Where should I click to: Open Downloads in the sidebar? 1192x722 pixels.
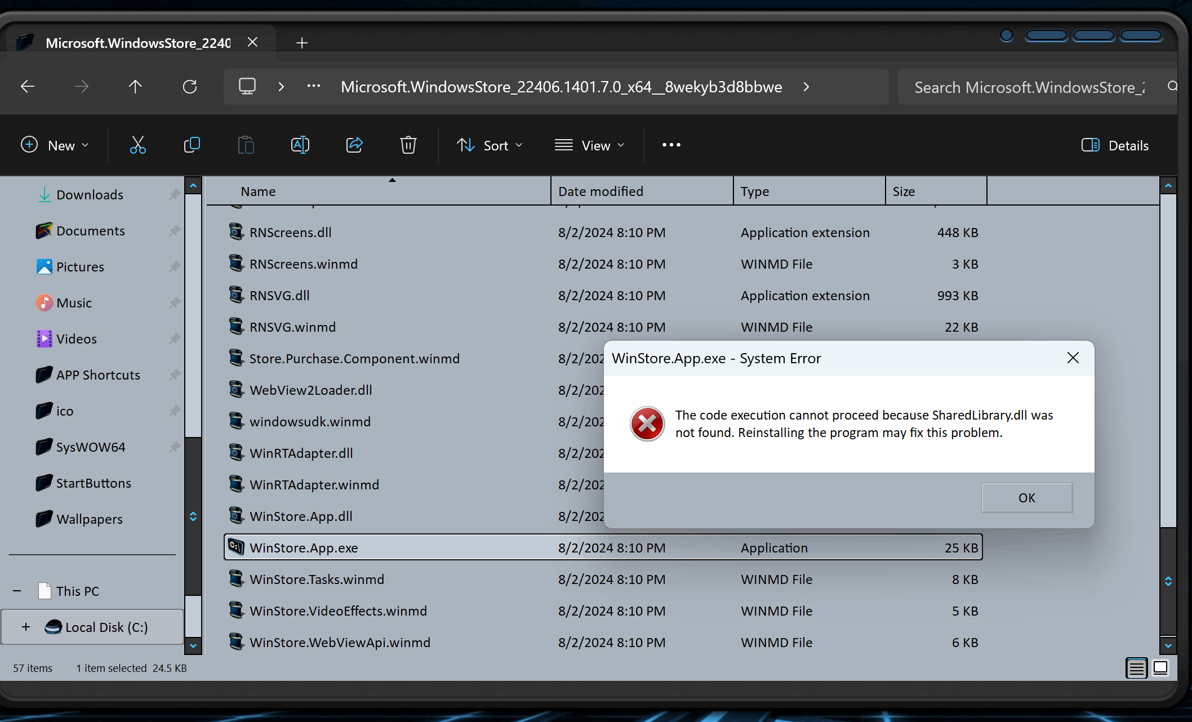pyautogui.click(x=90, y=195)
